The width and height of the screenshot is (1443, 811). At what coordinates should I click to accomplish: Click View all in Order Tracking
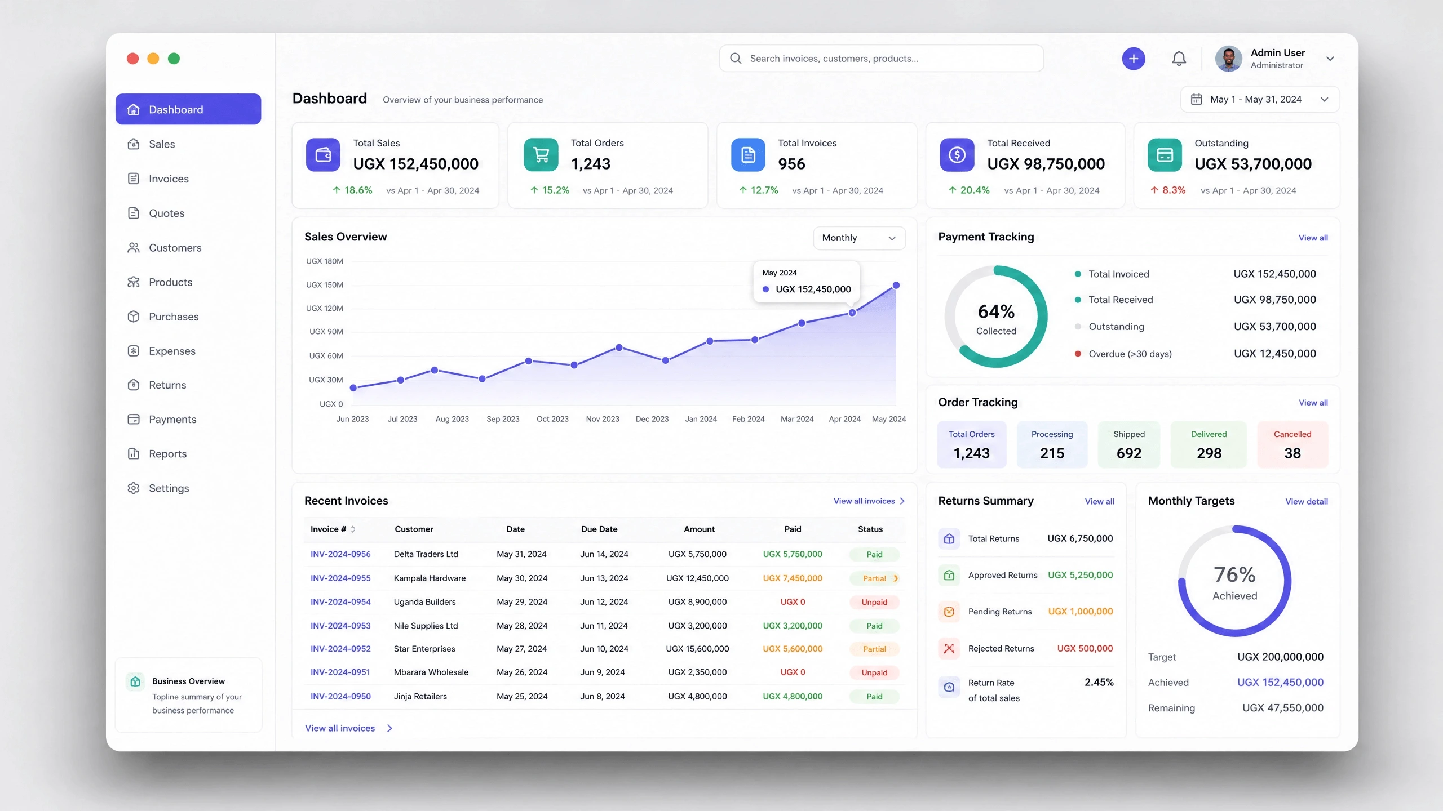[x=1313, y=403]
